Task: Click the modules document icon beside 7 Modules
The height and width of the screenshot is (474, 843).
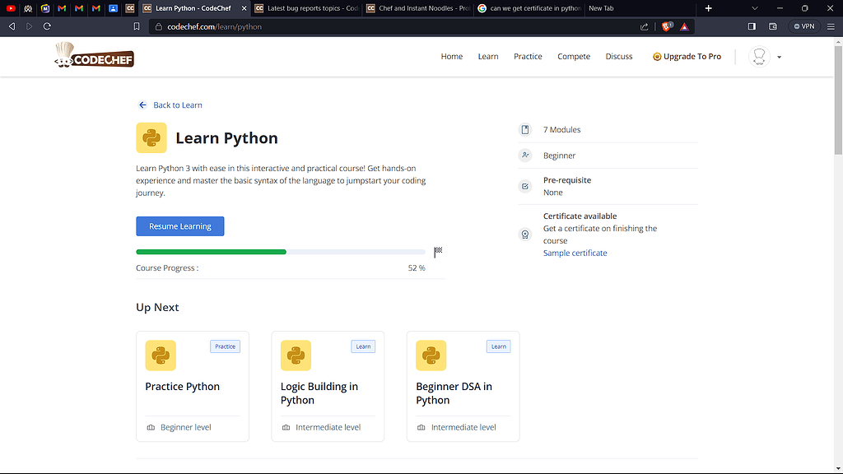Action: 525,129
